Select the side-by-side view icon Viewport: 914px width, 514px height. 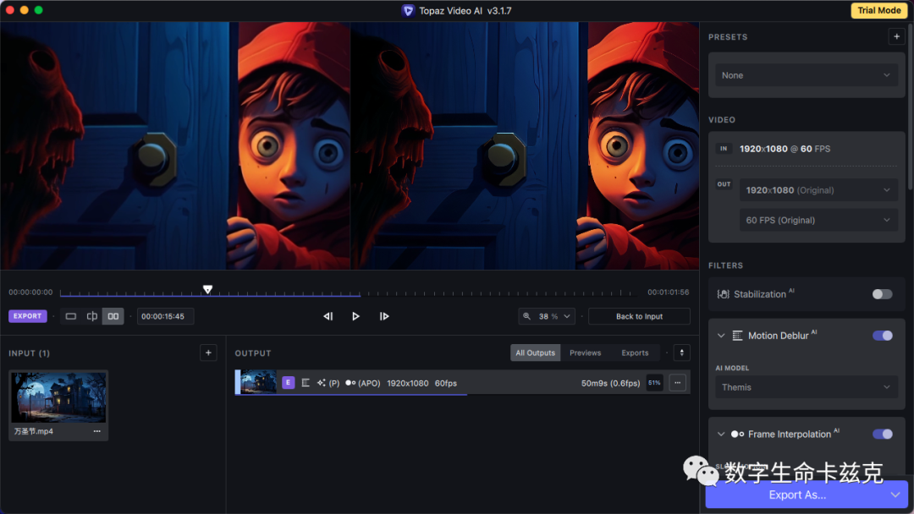113,316
